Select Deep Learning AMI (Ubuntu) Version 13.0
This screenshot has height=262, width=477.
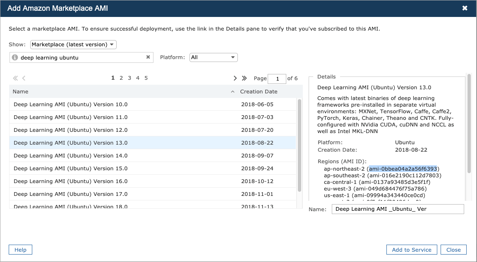(x=152, y=143)
